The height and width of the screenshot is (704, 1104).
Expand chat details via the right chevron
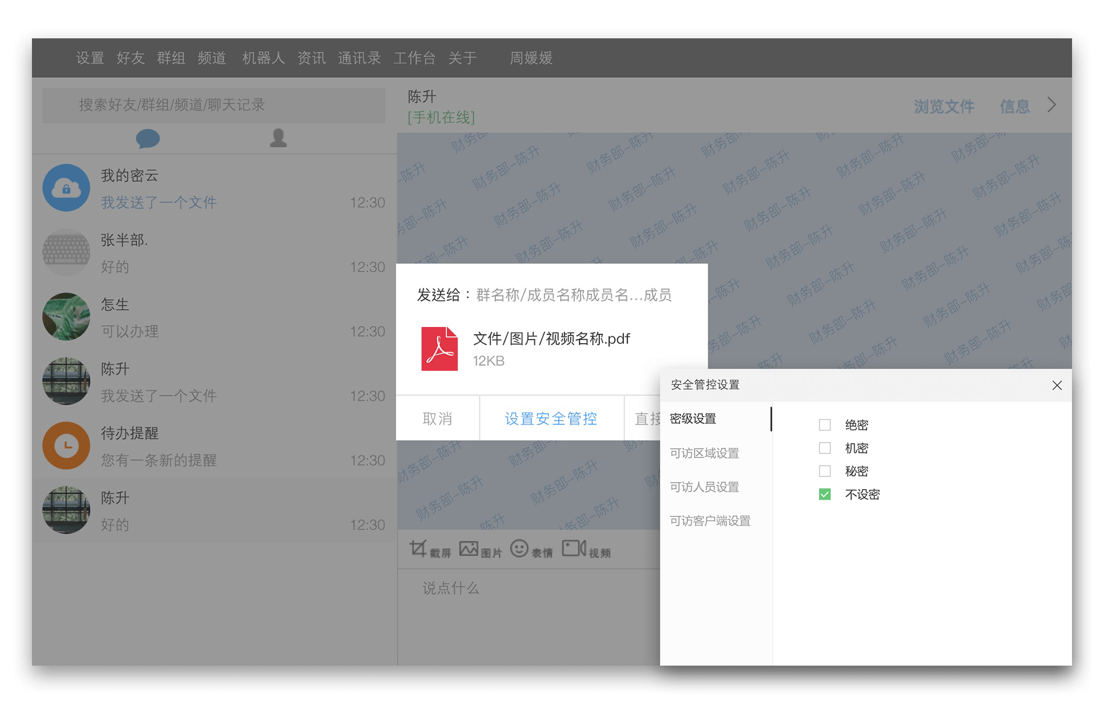(x=1051, y=105)
